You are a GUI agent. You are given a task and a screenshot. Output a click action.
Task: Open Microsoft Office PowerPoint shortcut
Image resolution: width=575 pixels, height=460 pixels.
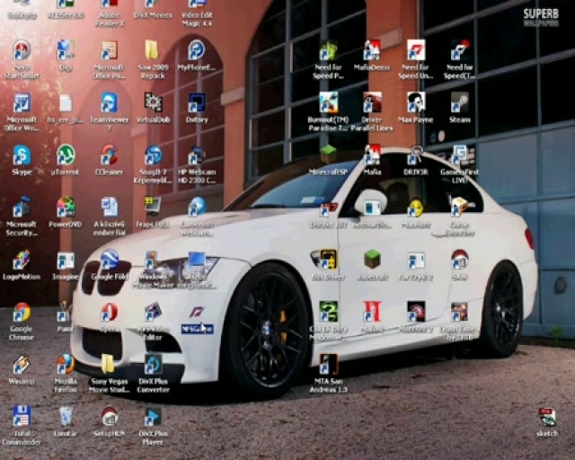(109, 50)
